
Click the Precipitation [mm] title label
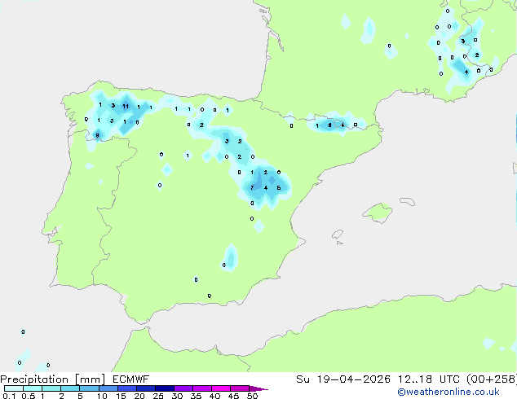[53, 379]
